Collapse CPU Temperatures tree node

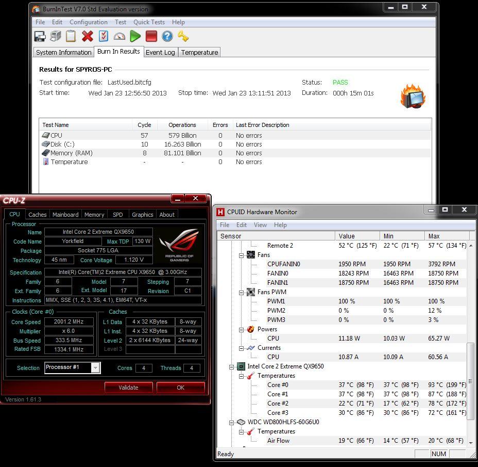pos(241,377)
